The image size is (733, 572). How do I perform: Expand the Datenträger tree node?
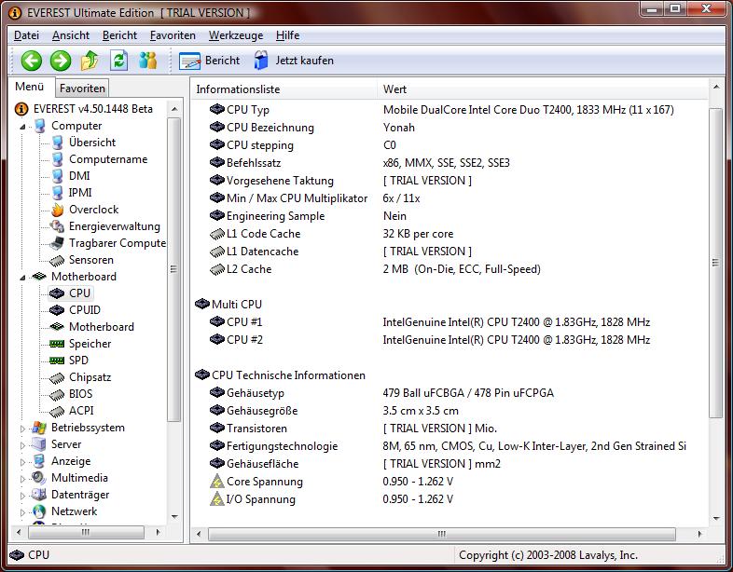[22, 496]
